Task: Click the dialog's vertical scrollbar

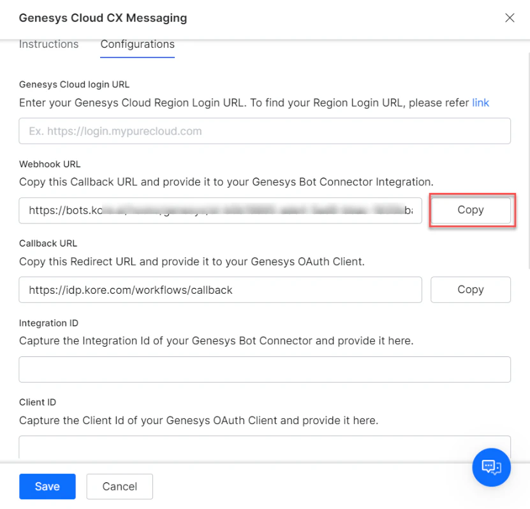Action: pos(528,161)
